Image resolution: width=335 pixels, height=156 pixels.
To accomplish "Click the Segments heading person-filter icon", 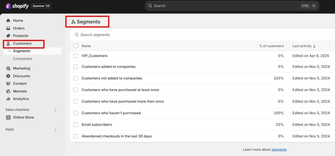I will click(74, 22).
